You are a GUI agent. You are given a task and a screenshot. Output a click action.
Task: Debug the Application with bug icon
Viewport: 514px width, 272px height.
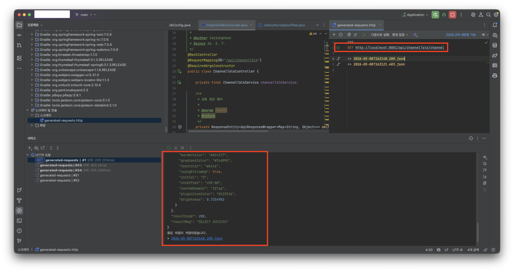tap(444, 15)
